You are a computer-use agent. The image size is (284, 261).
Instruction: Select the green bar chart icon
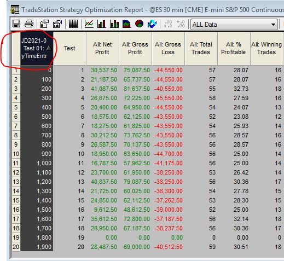102,24
